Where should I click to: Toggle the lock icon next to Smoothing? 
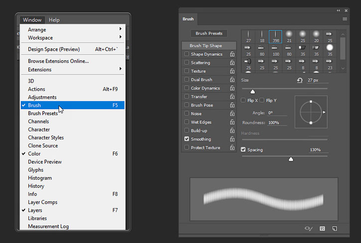233,139
